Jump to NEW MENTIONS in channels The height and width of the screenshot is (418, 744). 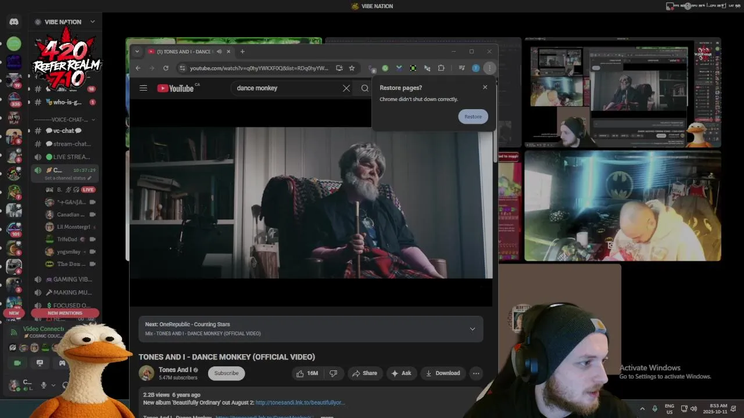(x=65, y=313)
